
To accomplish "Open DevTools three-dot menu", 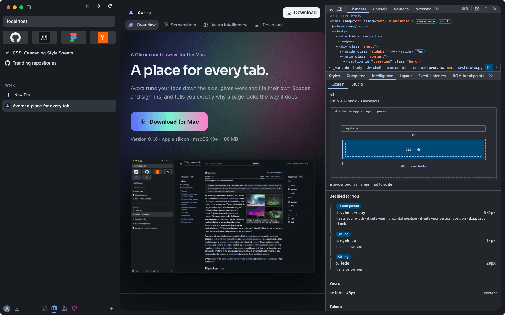I will [x=486, y=9].
